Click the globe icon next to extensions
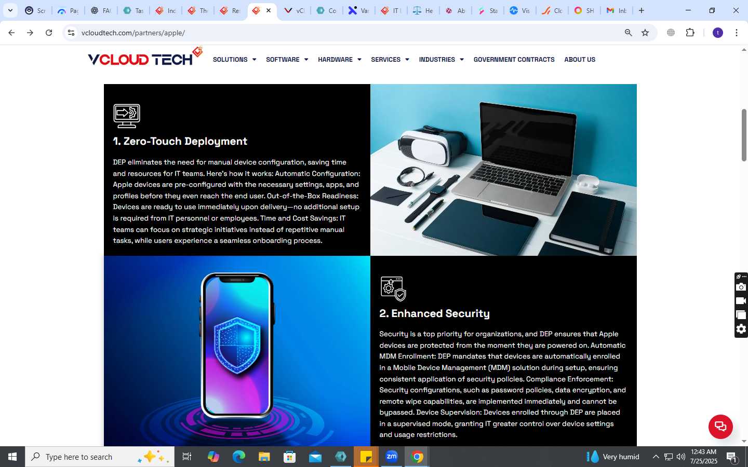748x467 pixels. (671, 33)
